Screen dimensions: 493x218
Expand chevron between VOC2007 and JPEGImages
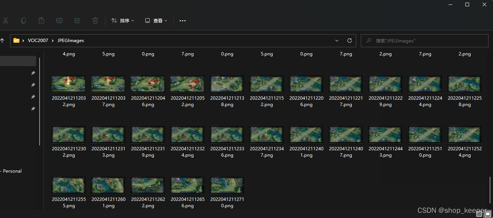point(53,41)
